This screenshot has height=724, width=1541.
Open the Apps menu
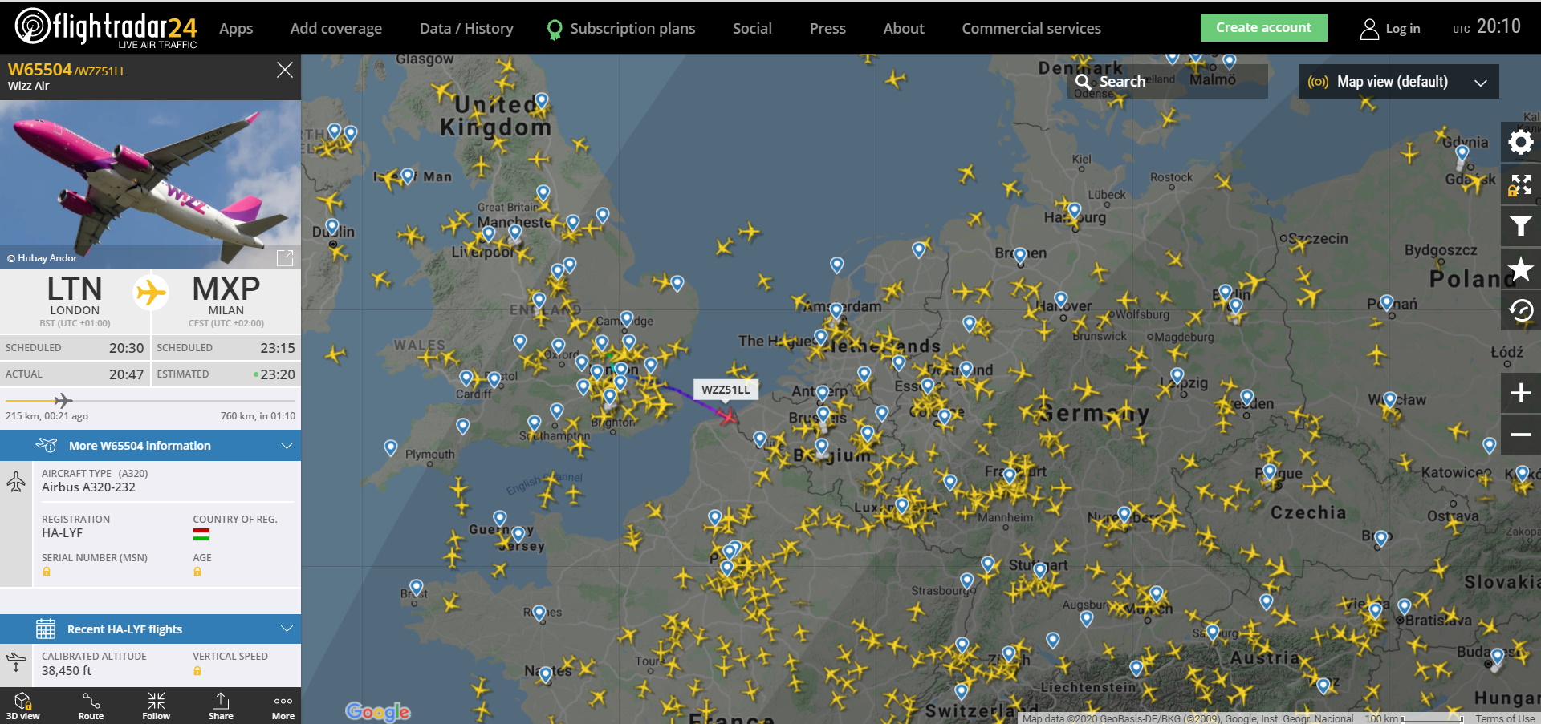click(236, 29)
